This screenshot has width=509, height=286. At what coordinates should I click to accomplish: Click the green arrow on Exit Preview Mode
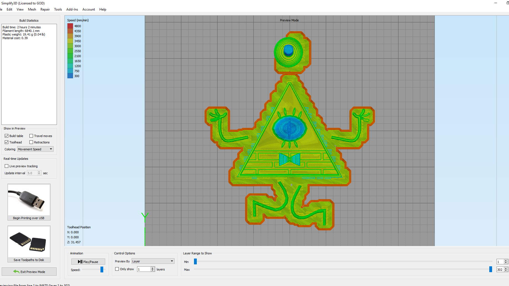click(16, 272)
